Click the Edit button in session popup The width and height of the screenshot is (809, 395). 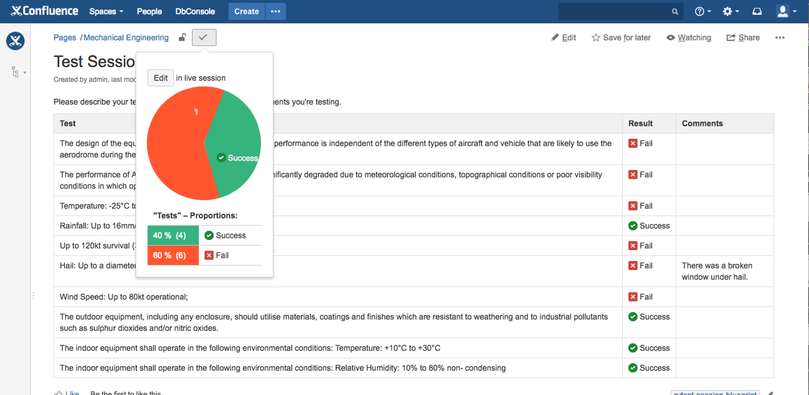pyautogui.click(x=160, y=78)
